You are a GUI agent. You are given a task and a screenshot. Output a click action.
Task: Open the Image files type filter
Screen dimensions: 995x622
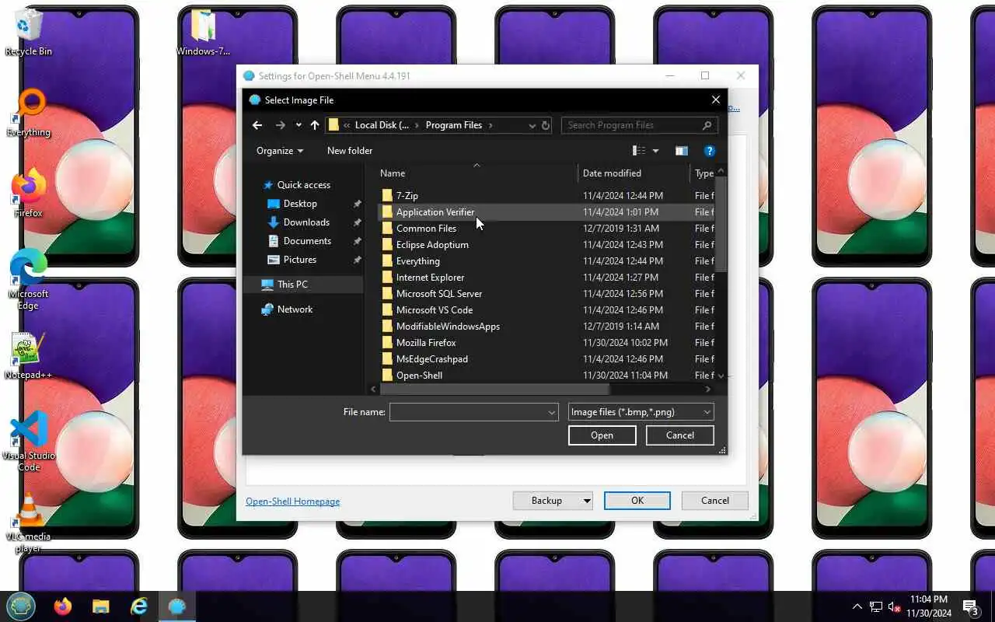click(x=641, y=412)
